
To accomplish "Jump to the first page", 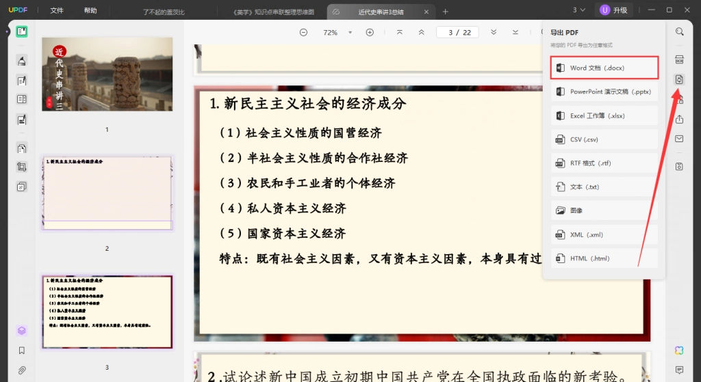I will pos(400,32).
